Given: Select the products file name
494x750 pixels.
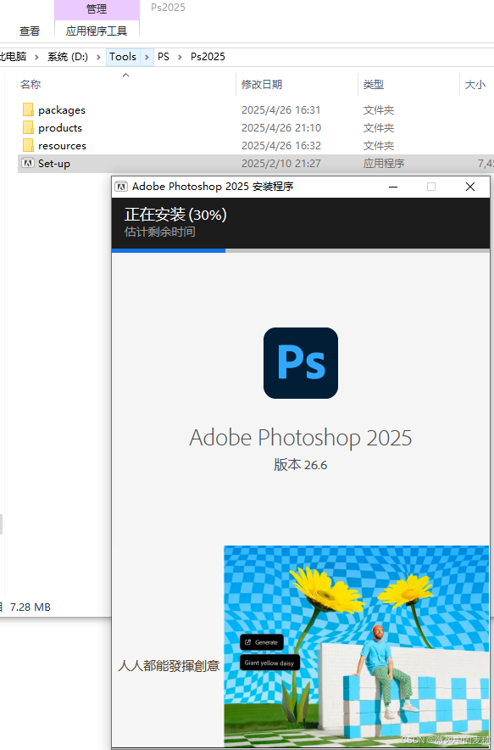Looking at the screenshot, I should 60,128.
